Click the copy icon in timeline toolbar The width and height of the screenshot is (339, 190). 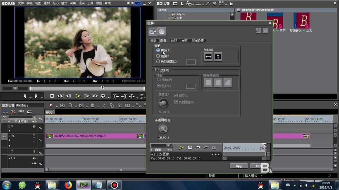[112, 105]
